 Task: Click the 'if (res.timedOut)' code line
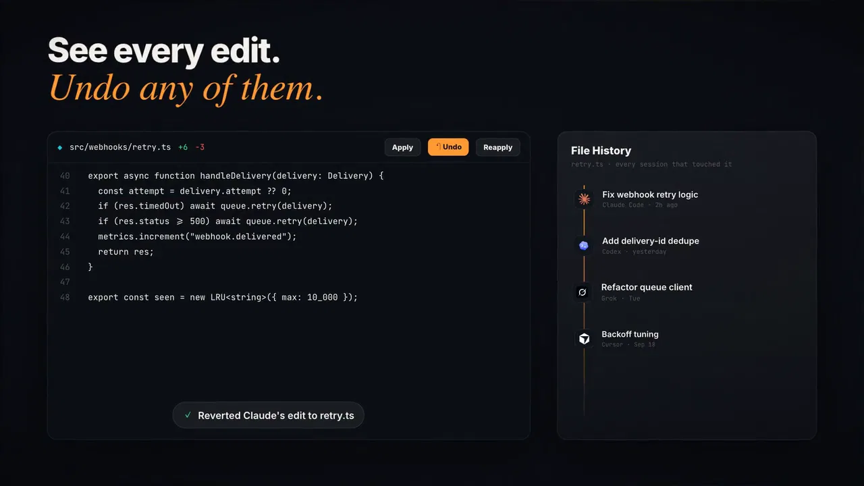pos(215,206)
